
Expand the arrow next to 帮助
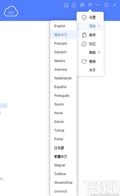coord(99,52)
